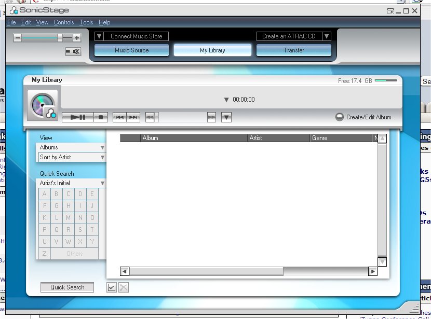This screenshot has height=319, width=431.
Task: Select letter Z in Quick Search grid
Action: pos(44,254)
